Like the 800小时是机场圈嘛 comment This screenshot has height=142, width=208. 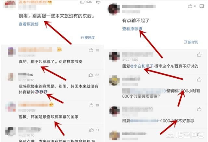pos(199,79)
